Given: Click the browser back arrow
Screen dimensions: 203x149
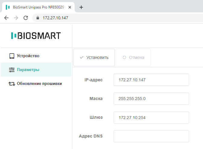Looking at the screenshot, I should click(x=6, y=18).
